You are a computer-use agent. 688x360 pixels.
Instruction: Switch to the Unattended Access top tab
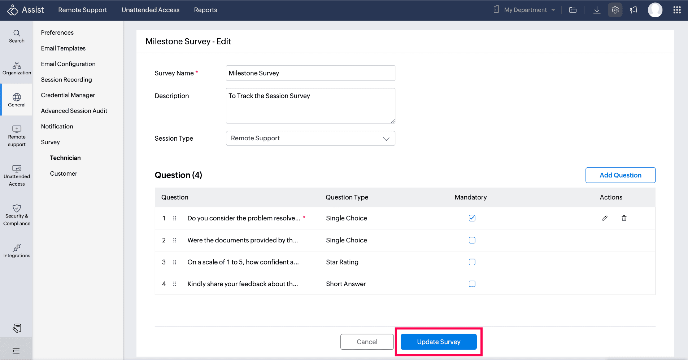point(150,10)
